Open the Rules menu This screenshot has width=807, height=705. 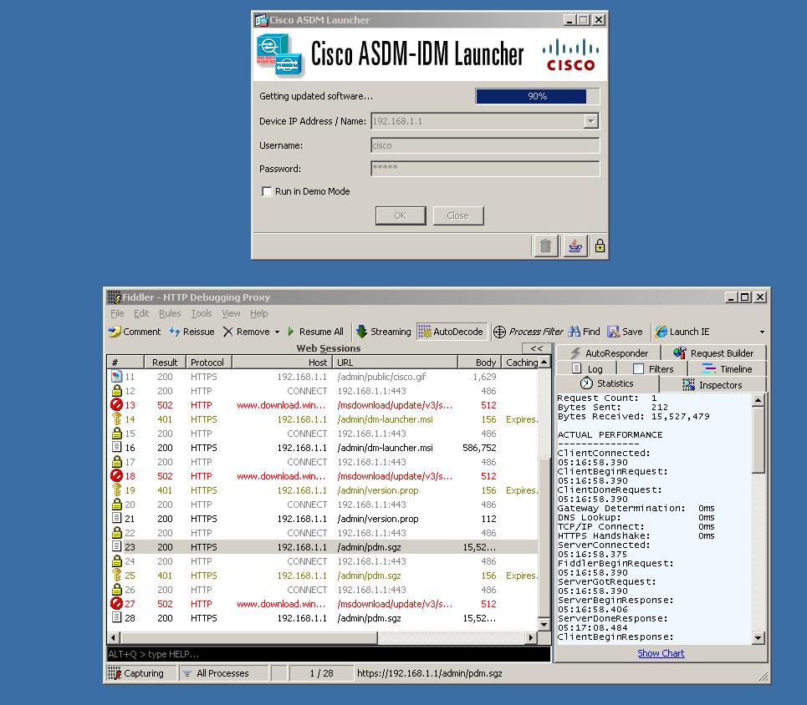(170, 313)
